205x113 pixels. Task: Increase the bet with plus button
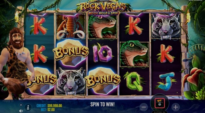coord(176,107)
